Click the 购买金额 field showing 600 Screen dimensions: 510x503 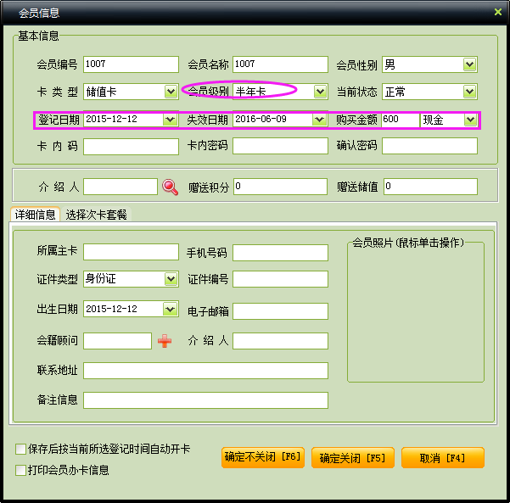click(x=401, y=120)
